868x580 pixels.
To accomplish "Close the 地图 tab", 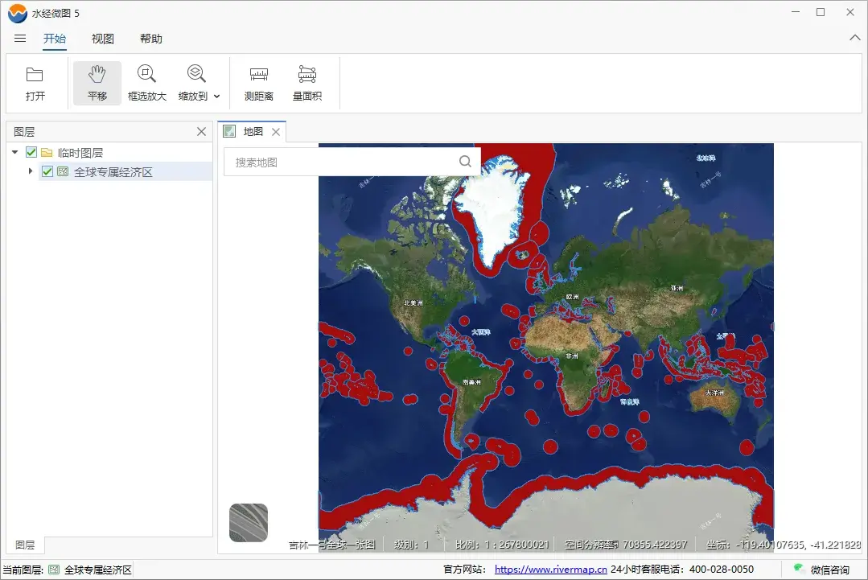I will pyautogui.click(x=276, y=132).
